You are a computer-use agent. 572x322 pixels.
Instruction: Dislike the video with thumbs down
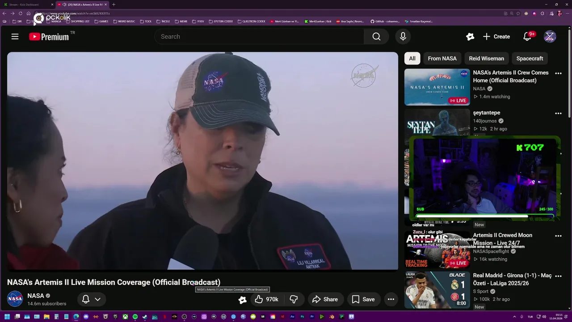(x=294, y=299)
